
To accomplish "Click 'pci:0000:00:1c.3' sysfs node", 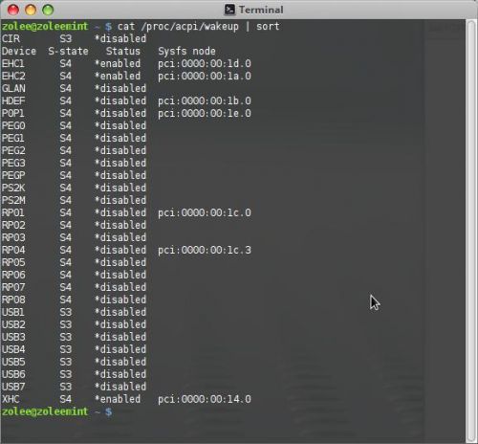I will pos(205,250).
